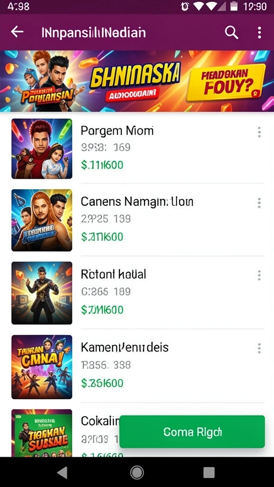Viewport: 274px width, 487px height.
Task: Select the Kamen Venudeis title
Action: 125,347
